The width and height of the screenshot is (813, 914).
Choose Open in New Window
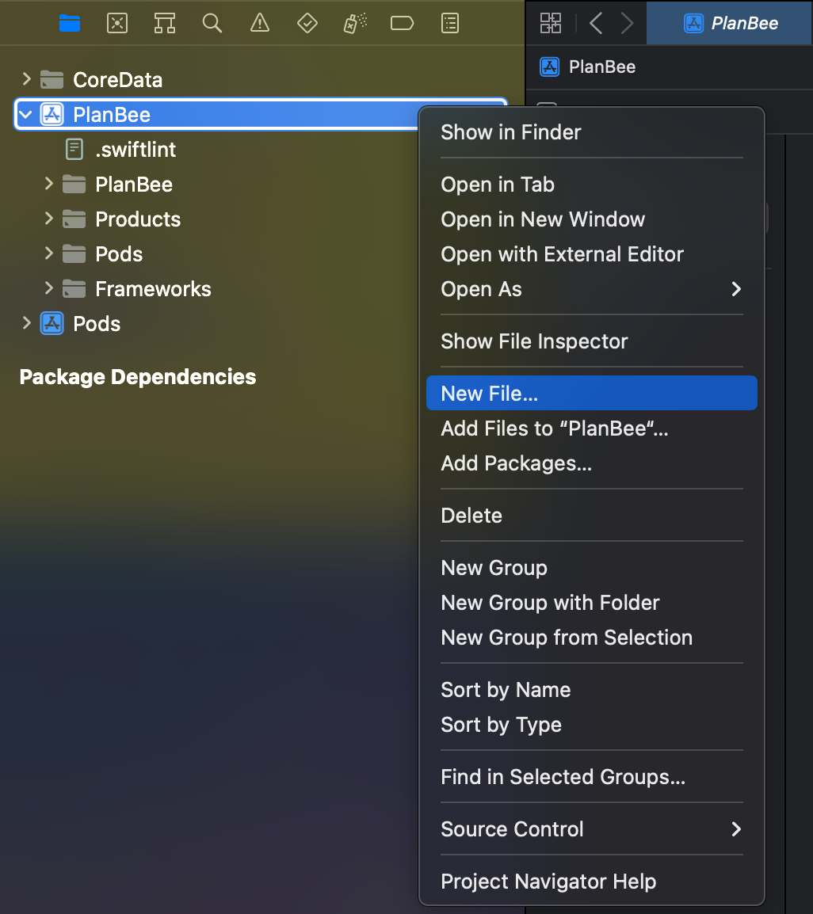pos(591,219)
